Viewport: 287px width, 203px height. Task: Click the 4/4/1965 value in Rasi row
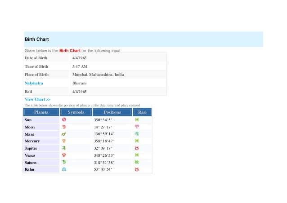(x=79, y=92)
